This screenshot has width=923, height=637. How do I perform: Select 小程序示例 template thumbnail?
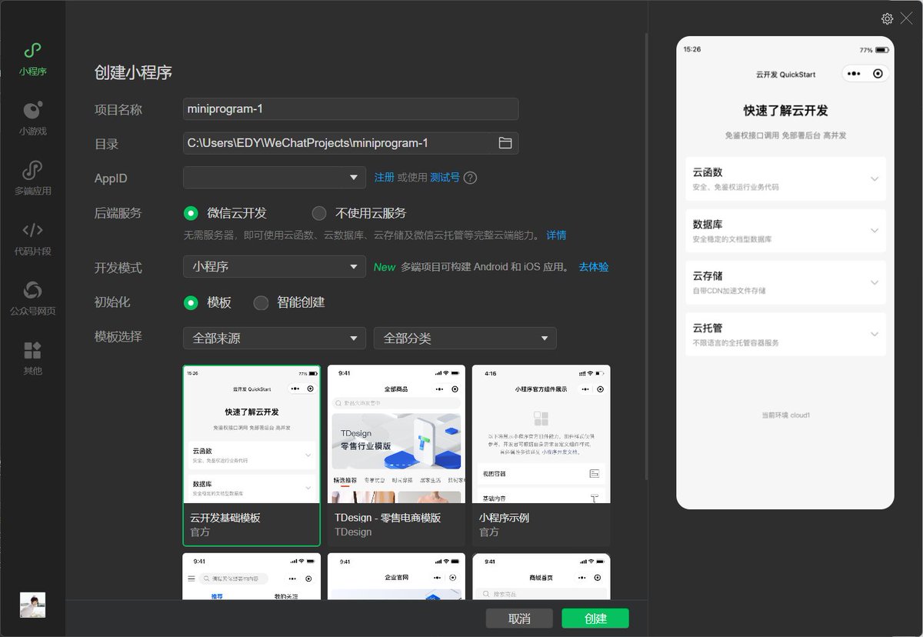pos(541,455)
